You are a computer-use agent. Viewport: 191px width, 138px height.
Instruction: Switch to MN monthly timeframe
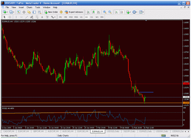(x=102, y=17)
